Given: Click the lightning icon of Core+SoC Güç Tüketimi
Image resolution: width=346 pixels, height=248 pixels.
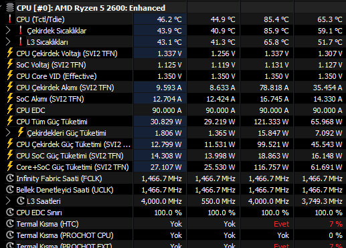Looking at the screenshot, I should [x=10, y=166].
